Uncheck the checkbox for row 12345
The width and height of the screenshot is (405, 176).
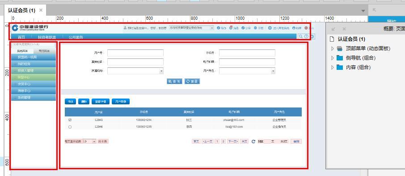pyautogui.click(x=70, y=120)
